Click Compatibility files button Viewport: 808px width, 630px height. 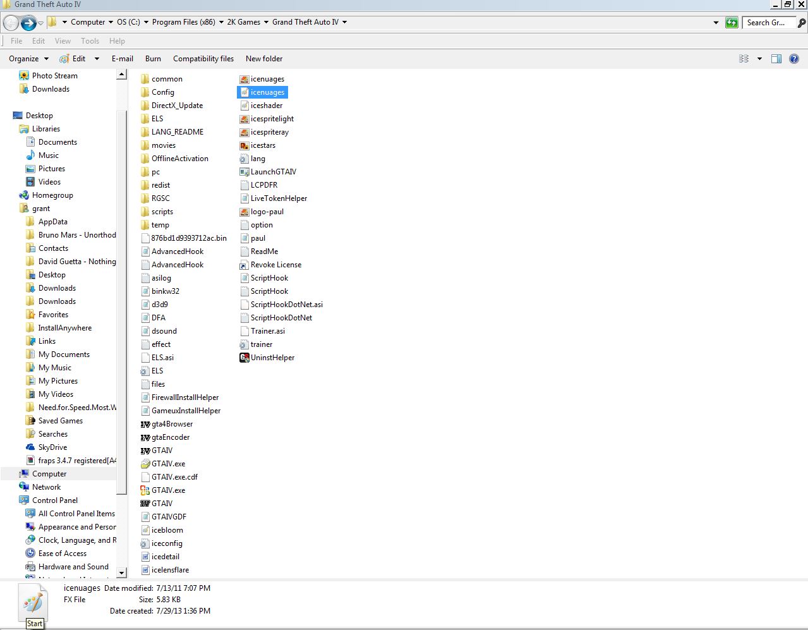pyautogui.click(x=203, y=59)
